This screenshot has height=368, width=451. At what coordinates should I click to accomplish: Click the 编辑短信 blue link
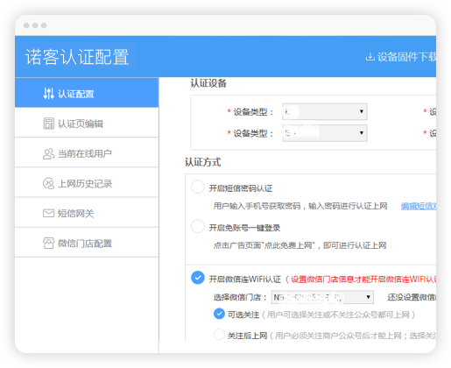click(x=419, y=206)
